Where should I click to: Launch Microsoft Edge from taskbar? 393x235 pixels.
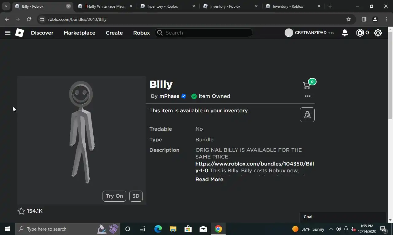(158, 229)
